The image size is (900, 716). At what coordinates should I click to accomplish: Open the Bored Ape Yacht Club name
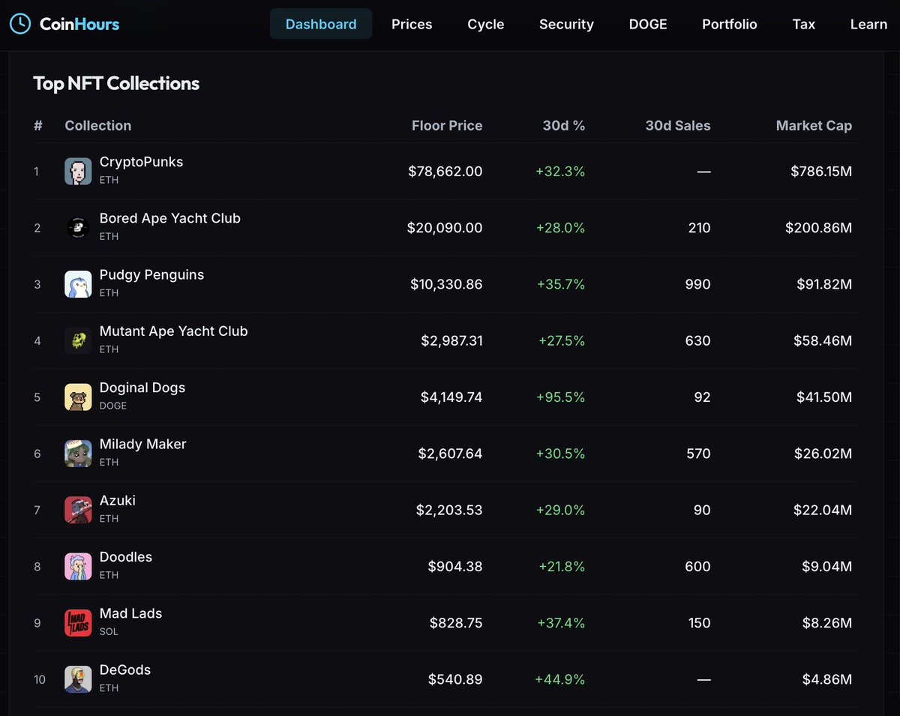click(x=170, y=218)
